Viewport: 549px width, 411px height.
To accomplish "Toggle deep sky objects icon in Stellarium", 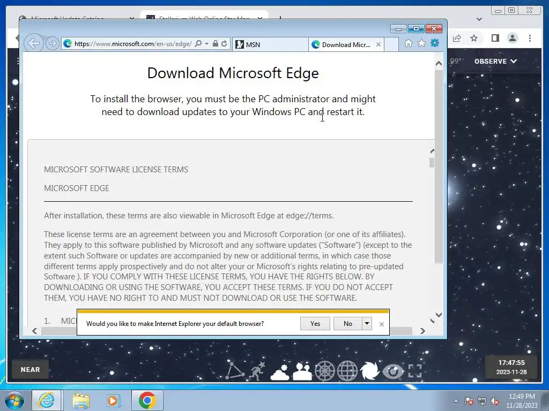I will pos(370,371).
